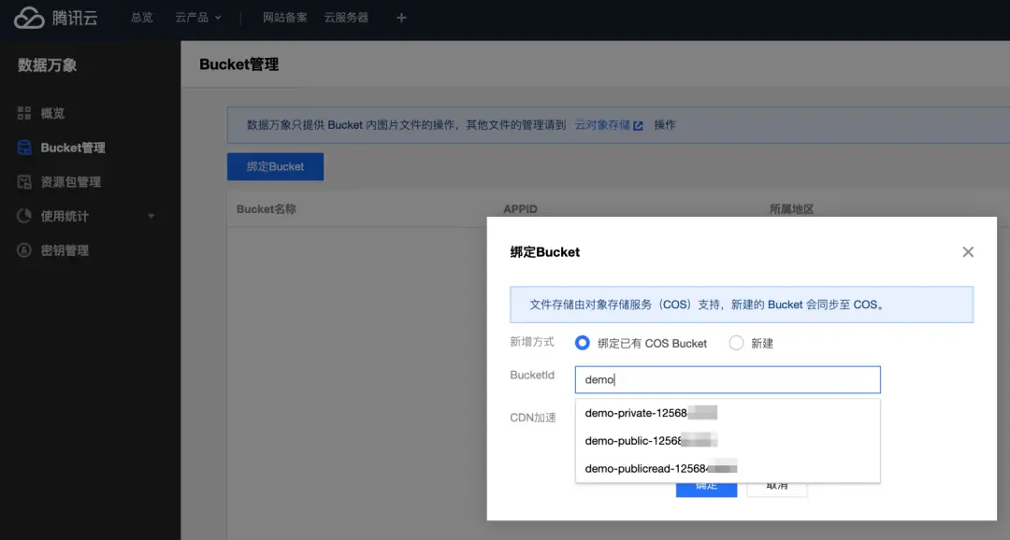Click the APPID column header
1010x540 pixels.
pos(521,209)
